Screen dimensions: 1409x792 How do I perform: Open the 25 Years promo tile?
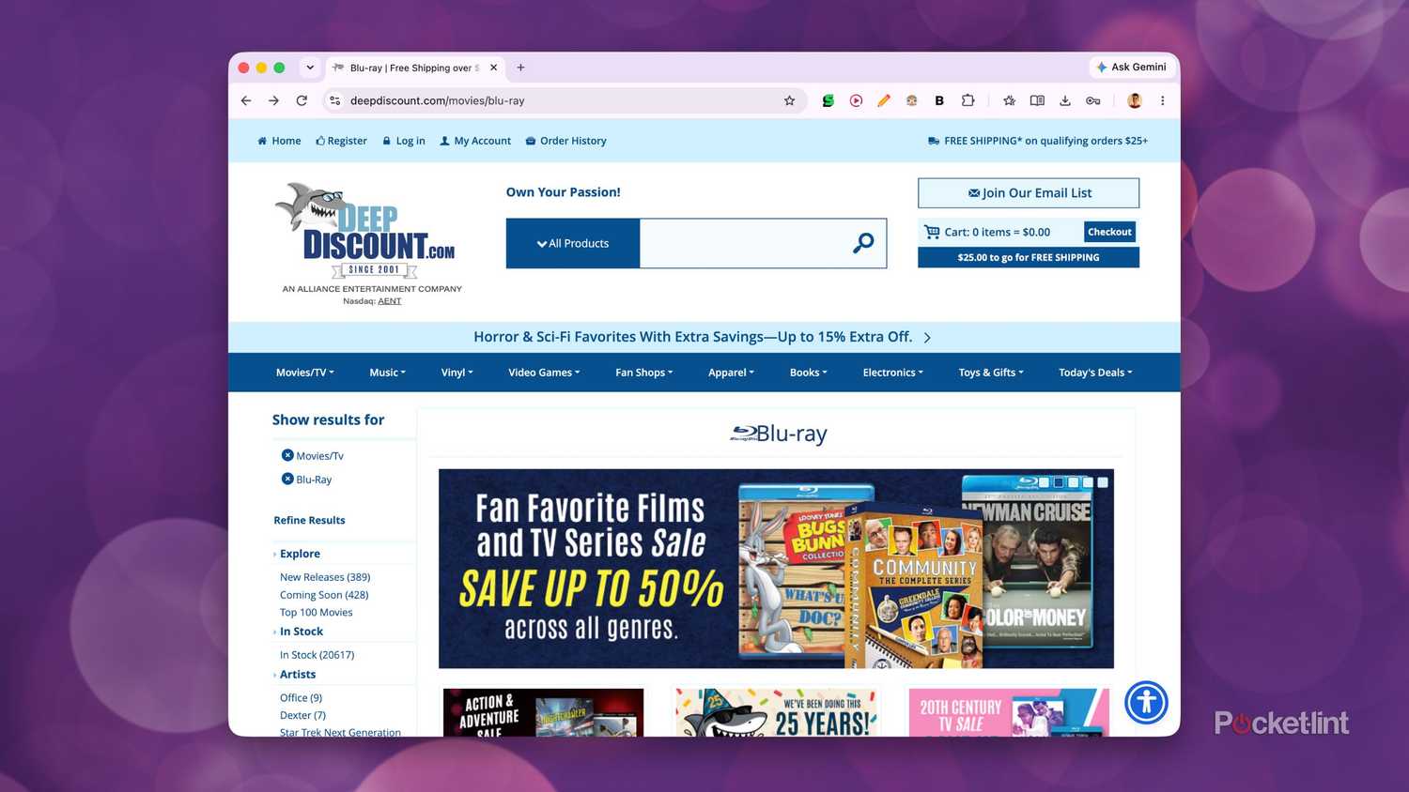point(776,712)
